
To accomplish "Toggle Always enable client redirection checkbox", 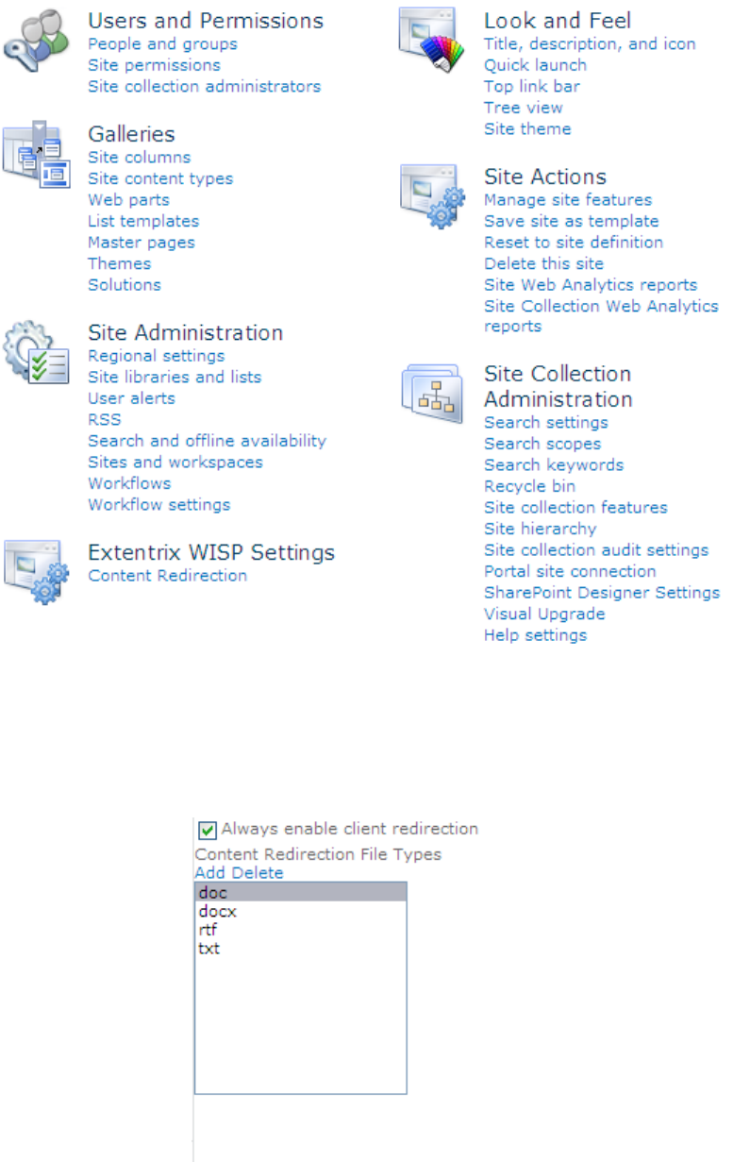I will (208, 830).
